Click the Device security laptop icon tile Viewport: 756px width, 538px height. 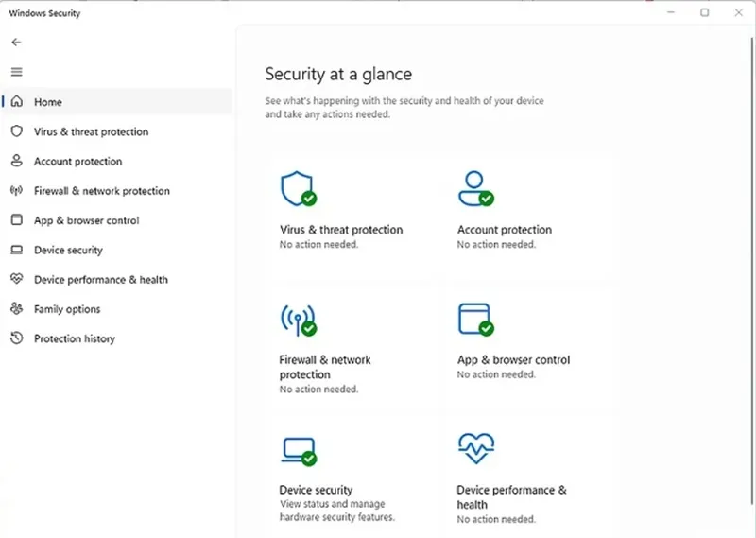[x=297, y=450]
